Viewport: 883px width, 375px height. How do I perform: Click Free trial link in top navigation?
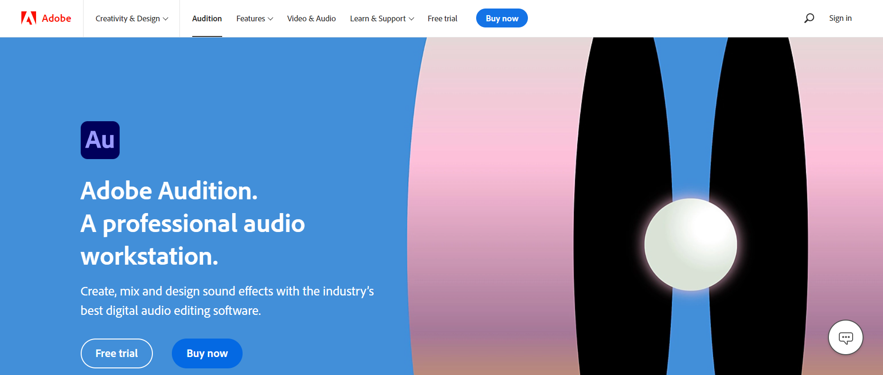tap(442, 18)
